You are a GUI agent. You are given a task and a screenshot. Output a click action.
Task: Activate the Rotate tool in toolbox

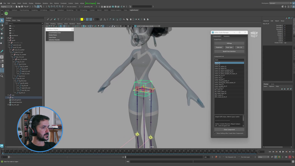pos(2,38)
